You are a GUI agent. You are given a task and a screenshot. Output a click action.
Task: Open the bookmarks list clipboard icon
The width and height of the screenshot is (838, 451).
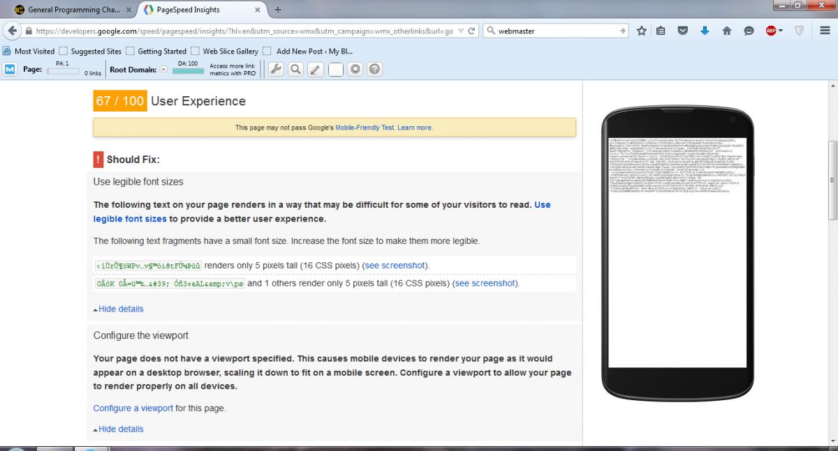[x=661, y=31]
